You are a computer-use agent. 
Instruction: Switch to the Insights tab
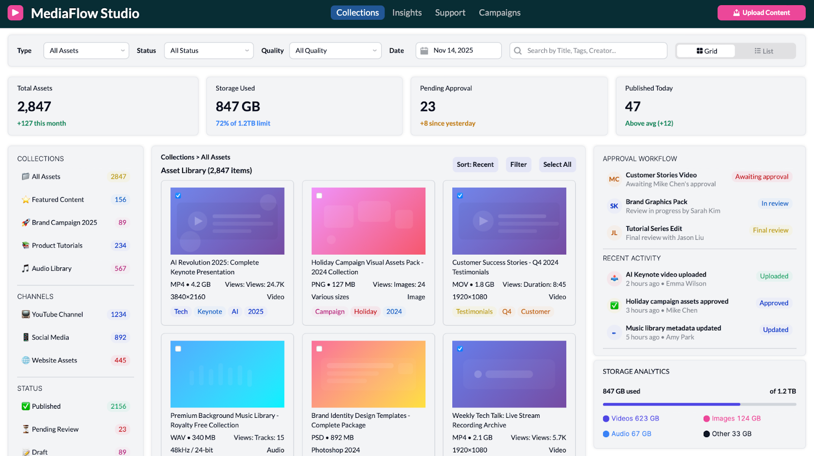[x=406, y=13]
